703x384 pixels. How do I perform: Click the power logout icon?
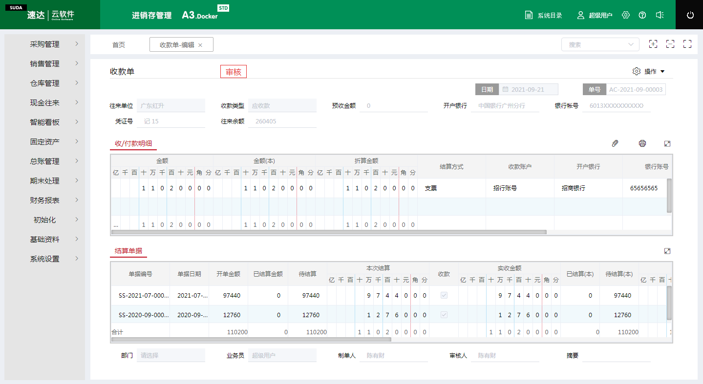pos(690,15)
